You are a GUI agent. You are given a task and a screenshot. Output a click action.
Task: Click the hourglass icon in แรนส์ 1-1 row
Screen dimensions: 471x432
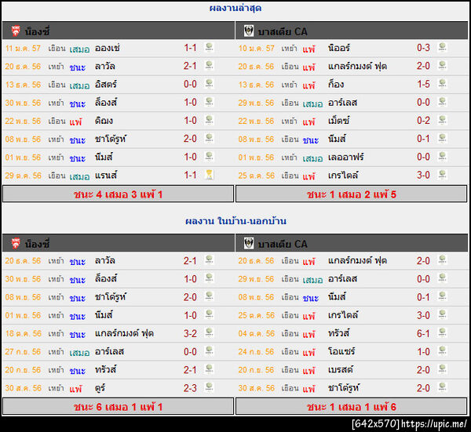209,175
